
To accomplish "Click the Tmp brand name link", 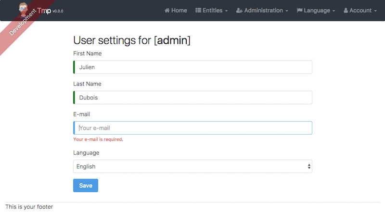I will (x=47, y=10).
